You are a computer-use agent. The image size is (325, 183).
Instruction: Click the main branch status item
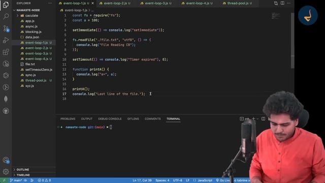(x=16, y=180)
